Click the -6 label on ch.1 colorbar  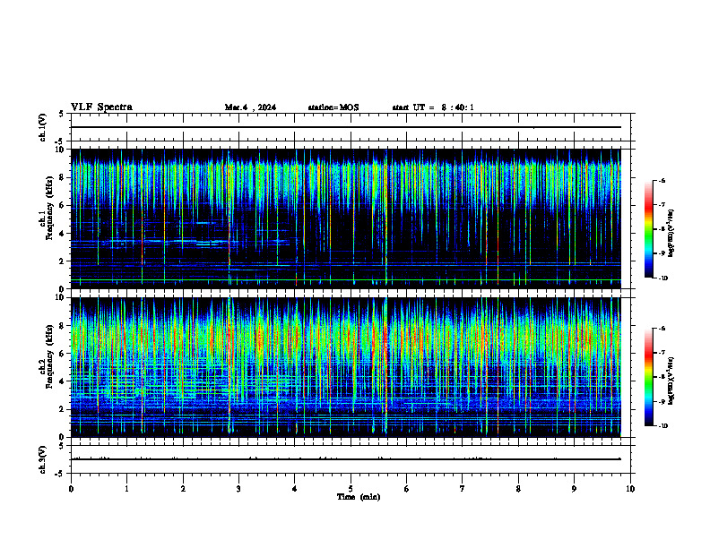[x=661, y=180]
